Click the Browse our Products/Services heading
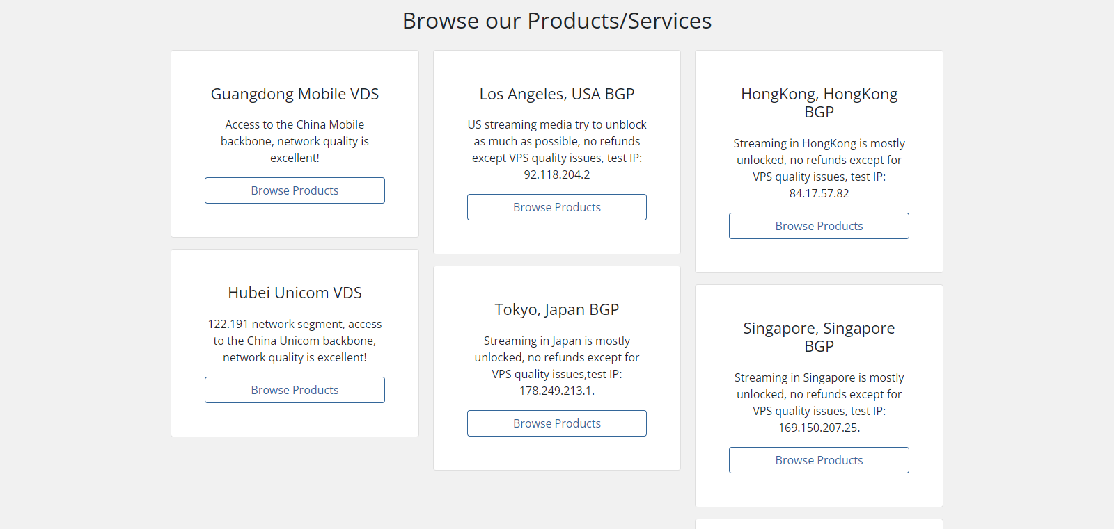This screenshot has width=1114, height=529. (557, 21)
